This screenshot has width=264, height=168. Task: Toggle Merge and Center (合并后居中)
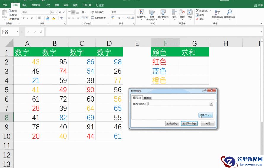(98, 18)
